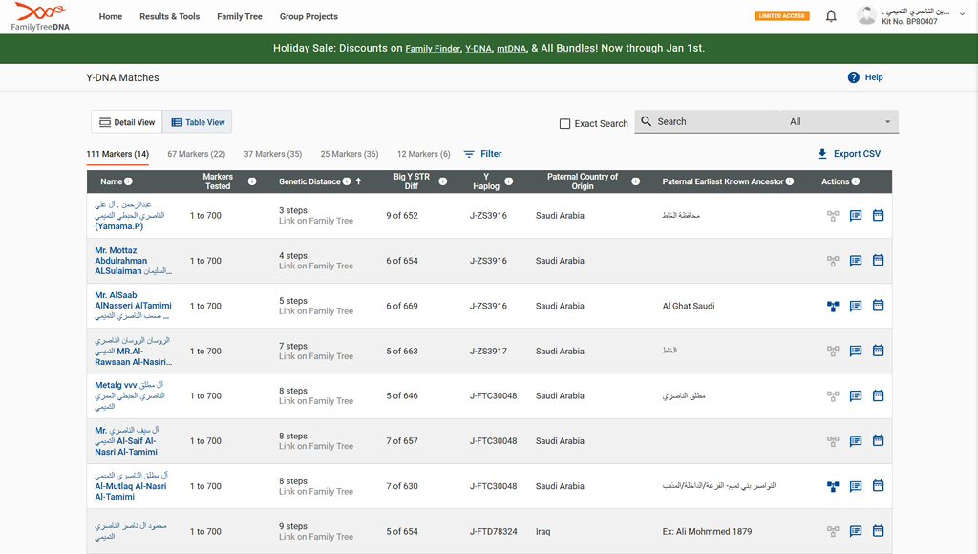
Task: Export matches with Export CSV
Action: point(849,154)
